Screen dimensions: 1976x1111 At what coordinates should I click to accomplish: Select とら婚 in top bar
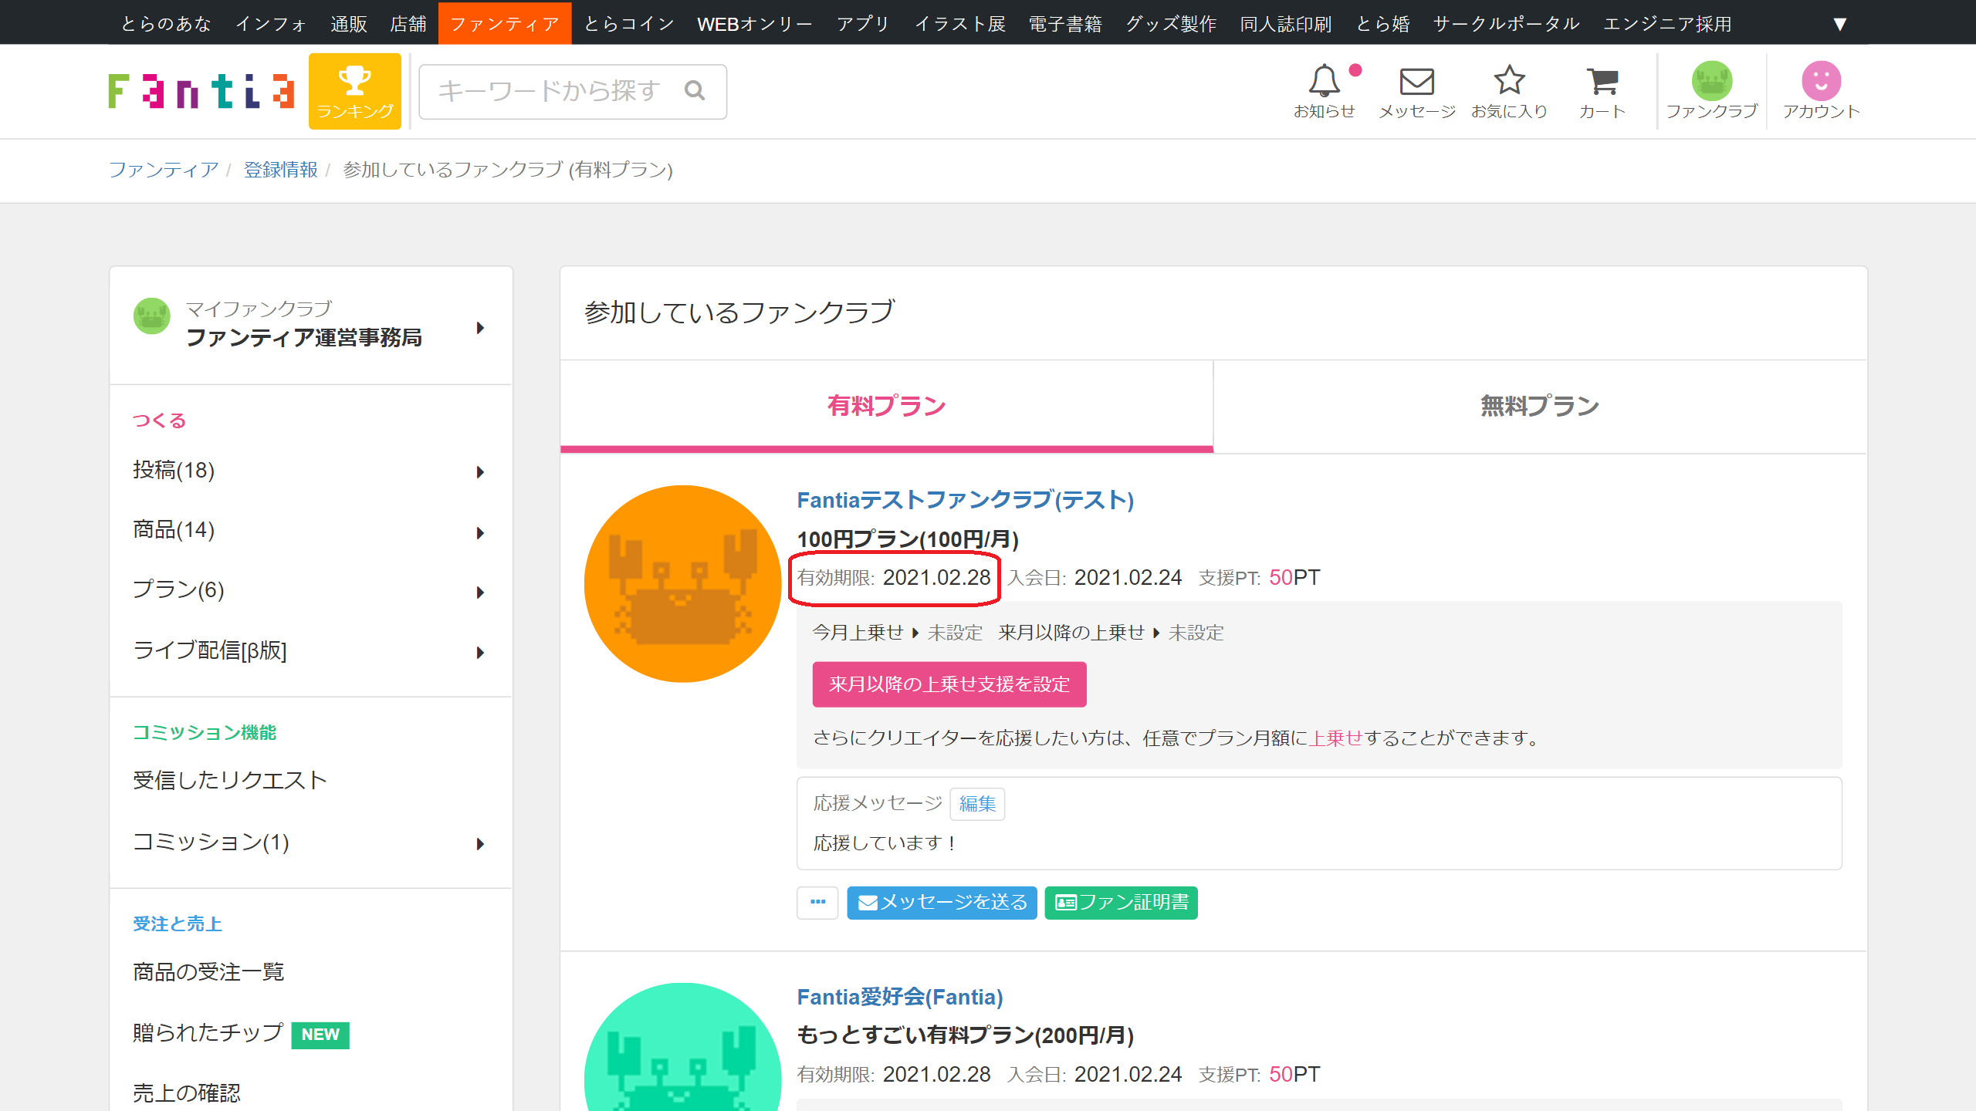click(1382, 24)
